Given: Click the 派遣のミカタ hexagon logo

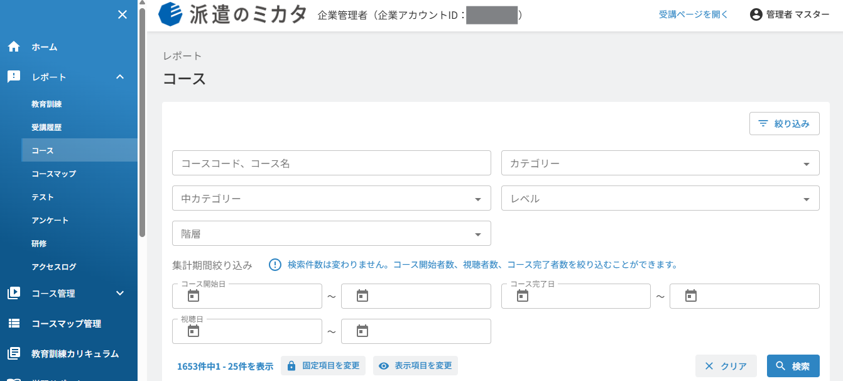Looking at the screenshot, I should pos(170,14).
